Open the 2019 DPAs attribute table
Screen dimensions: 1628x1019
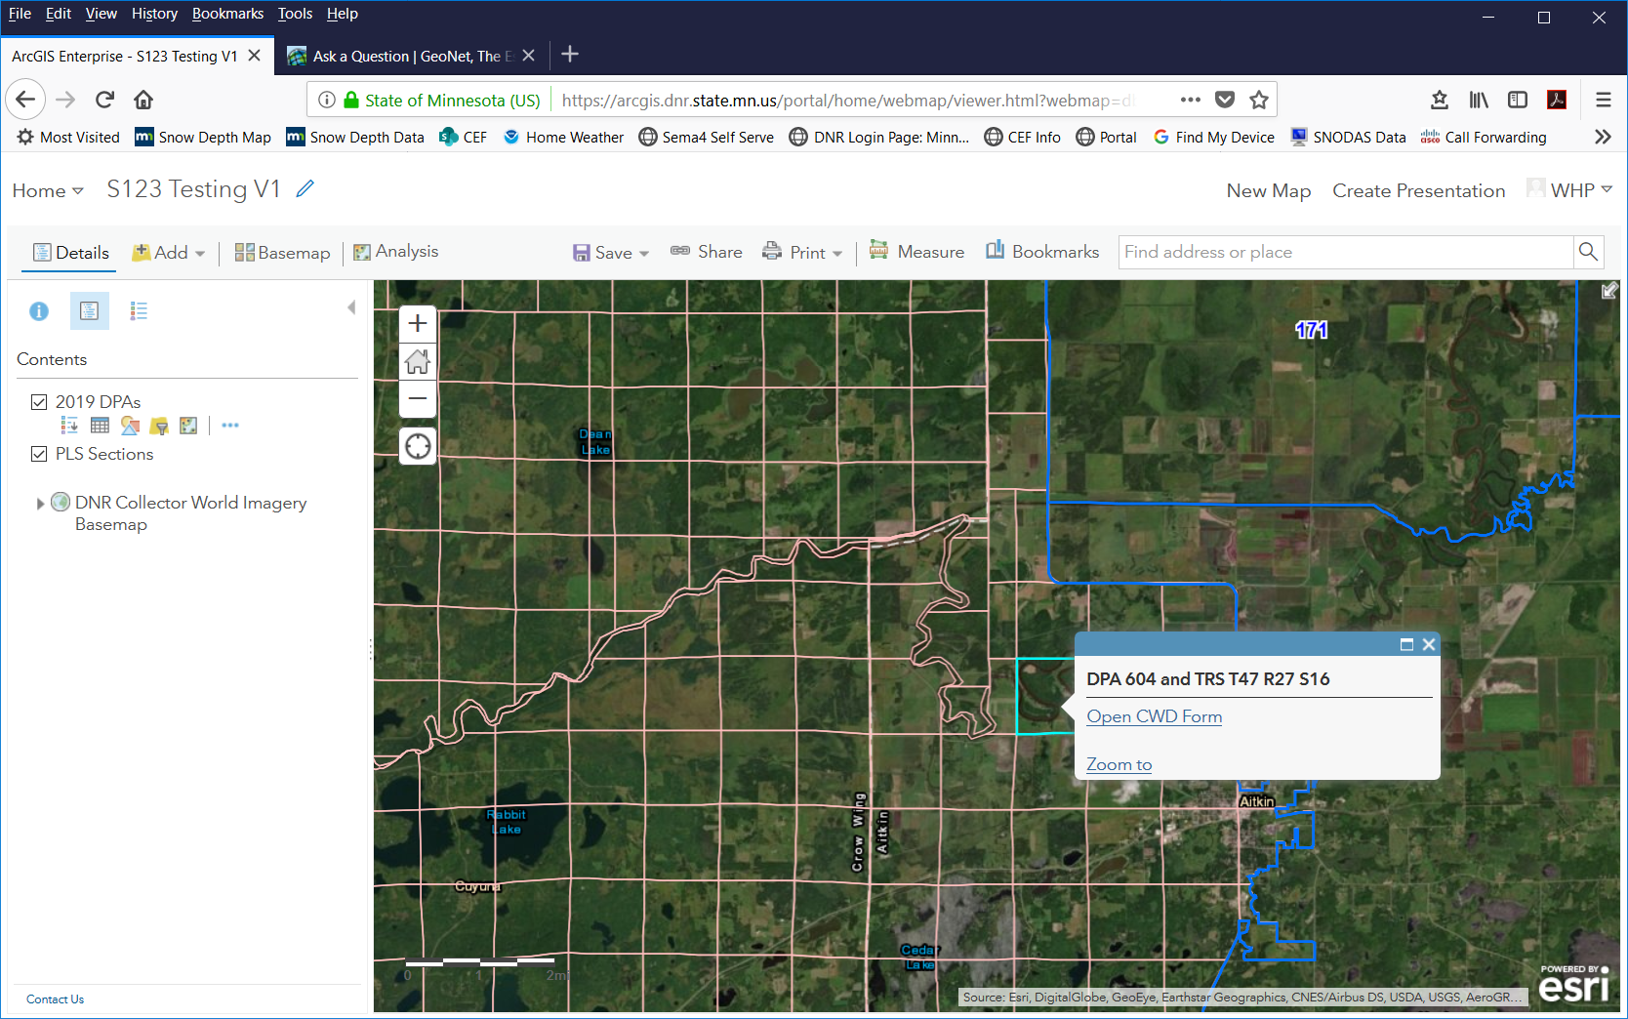(x=100, y=426)
